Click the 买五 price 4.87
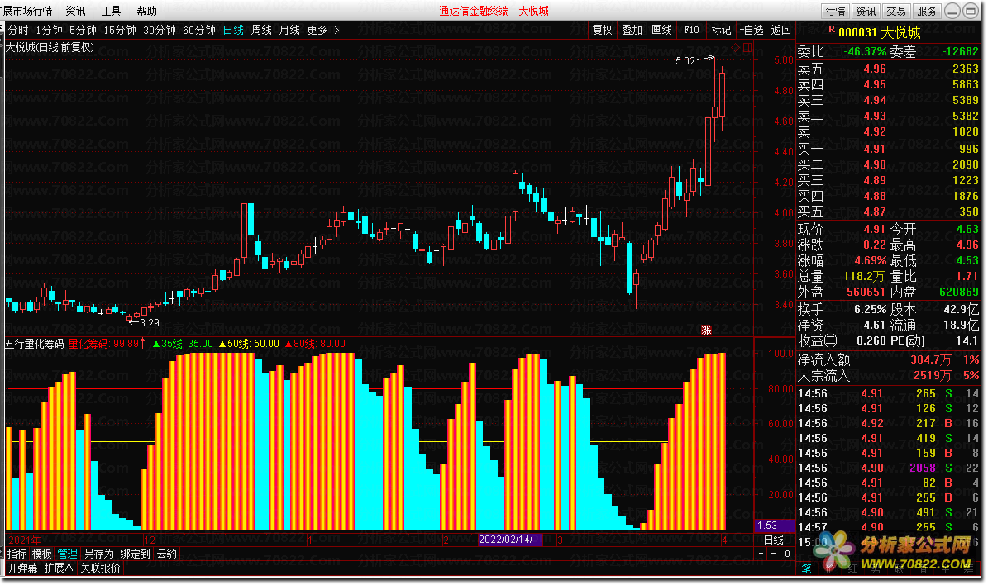This screenshot has width=988, height=585. click(x=875, y=212)
